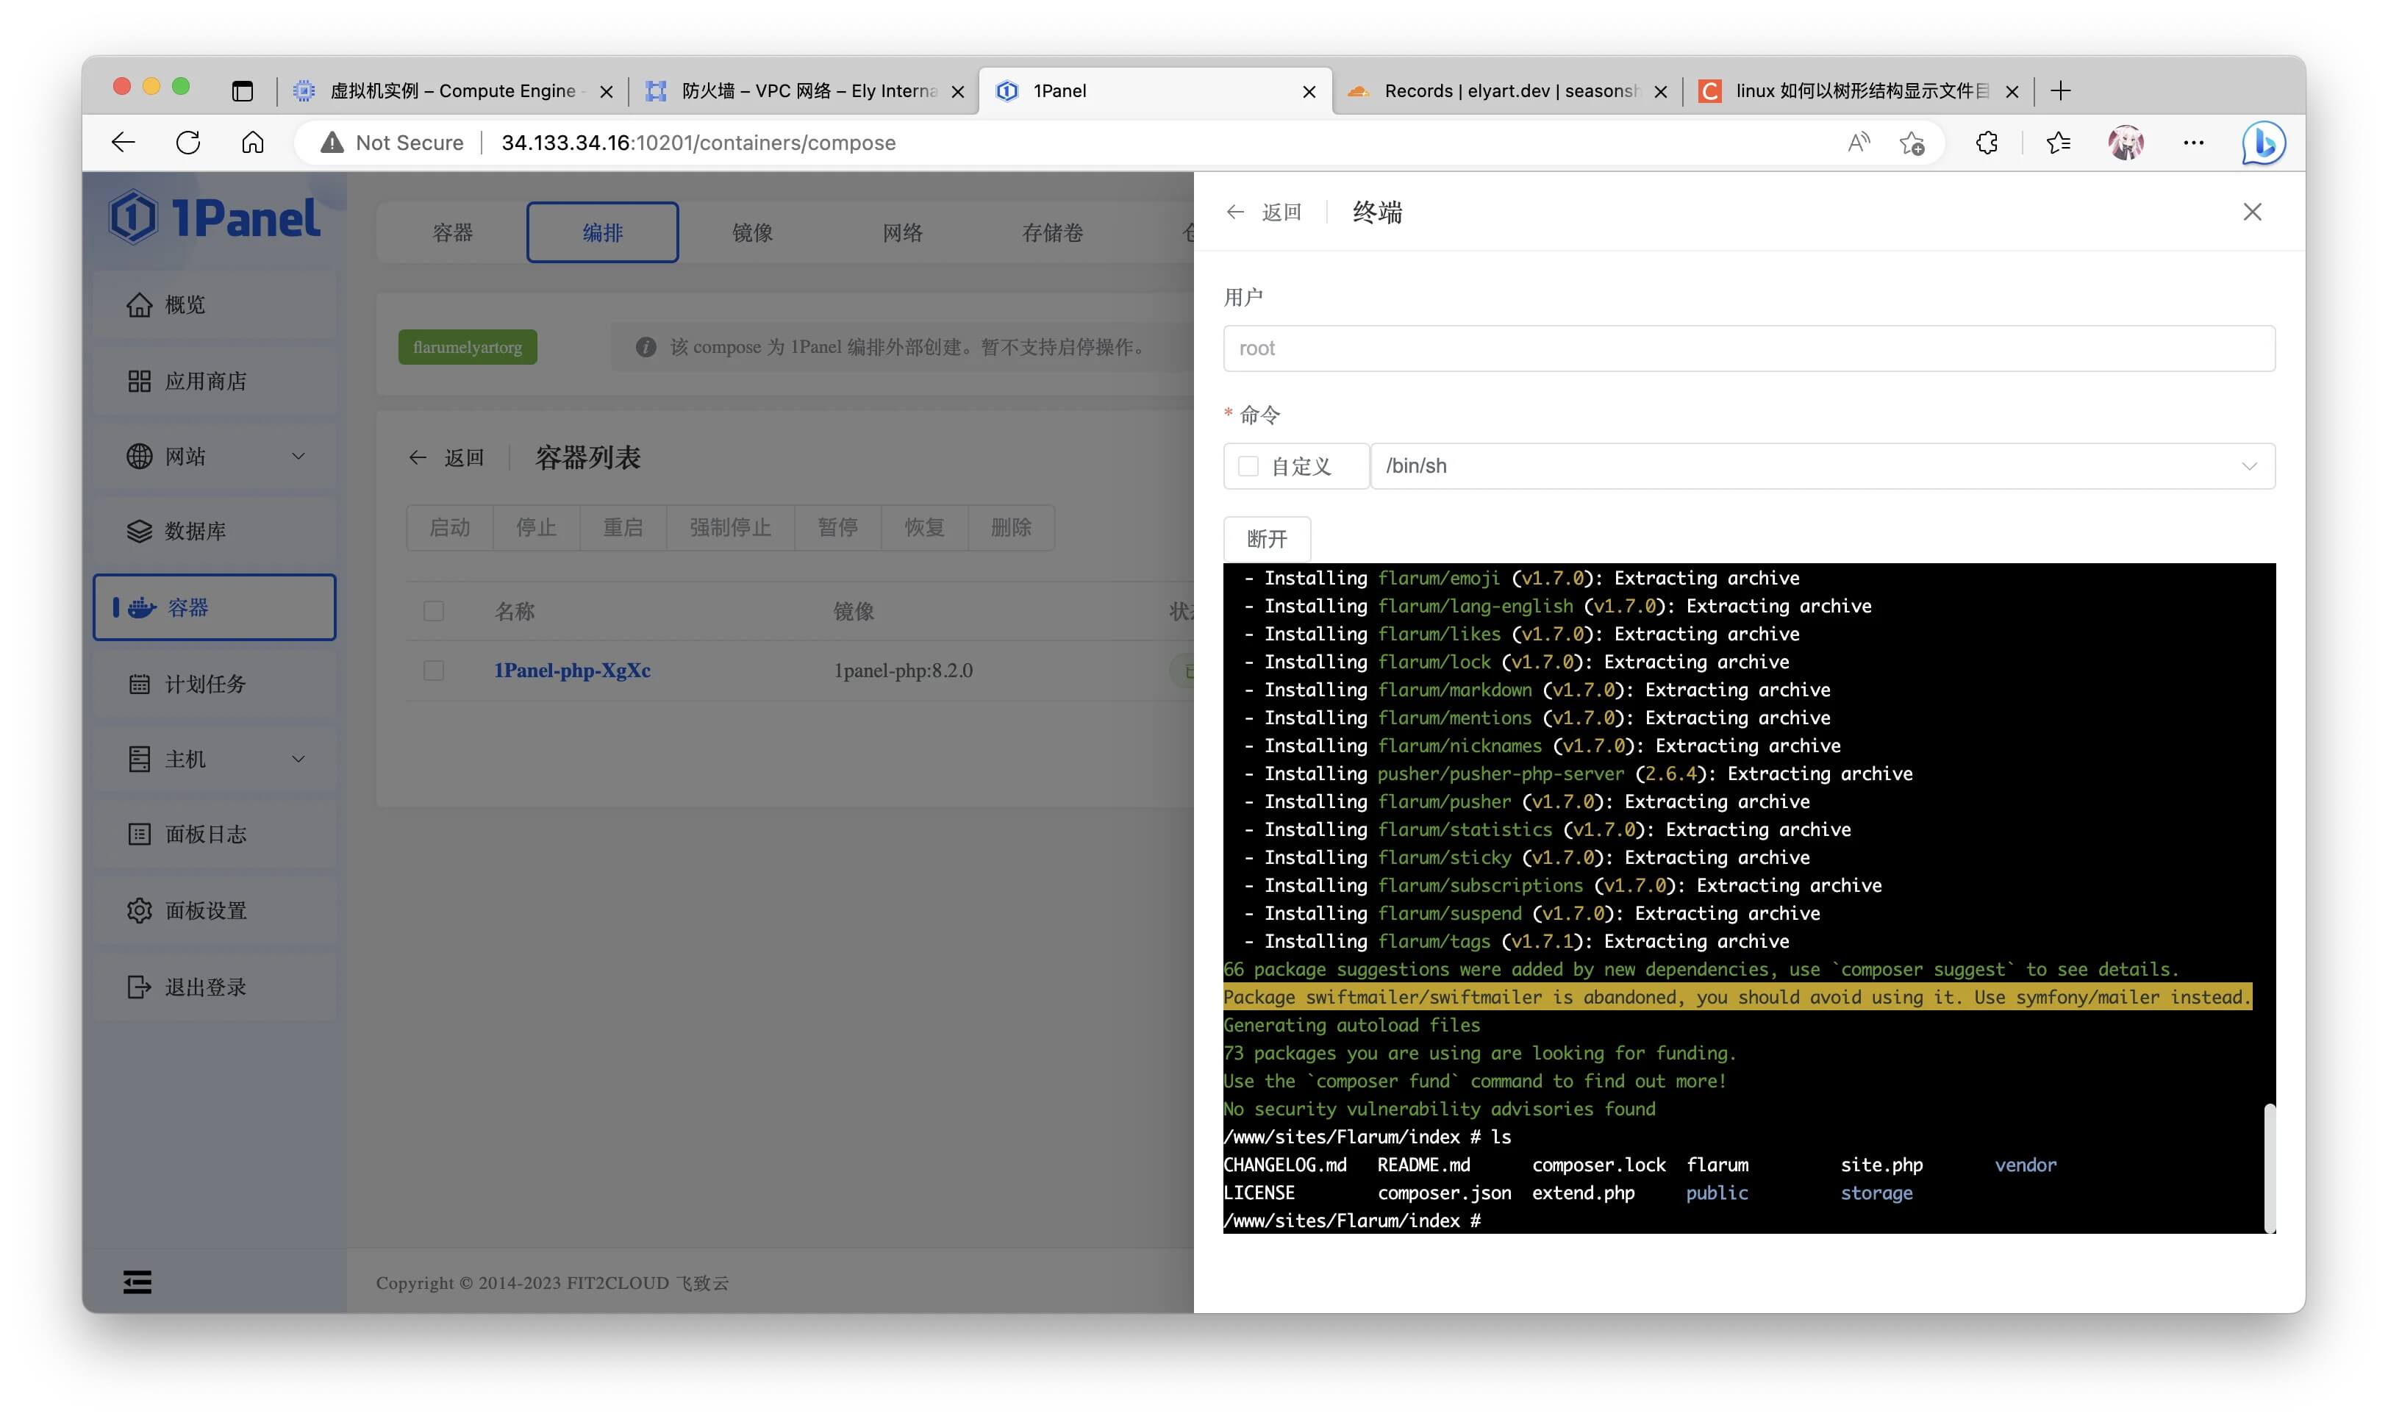Close the 1Panel browser tab
2388x1422 pixels.
tap(1309, 92)
